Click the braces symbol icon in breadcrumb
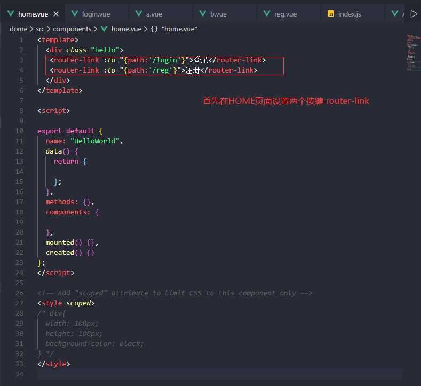The height and width of the screenshot is (386, 421). point(154,29)
